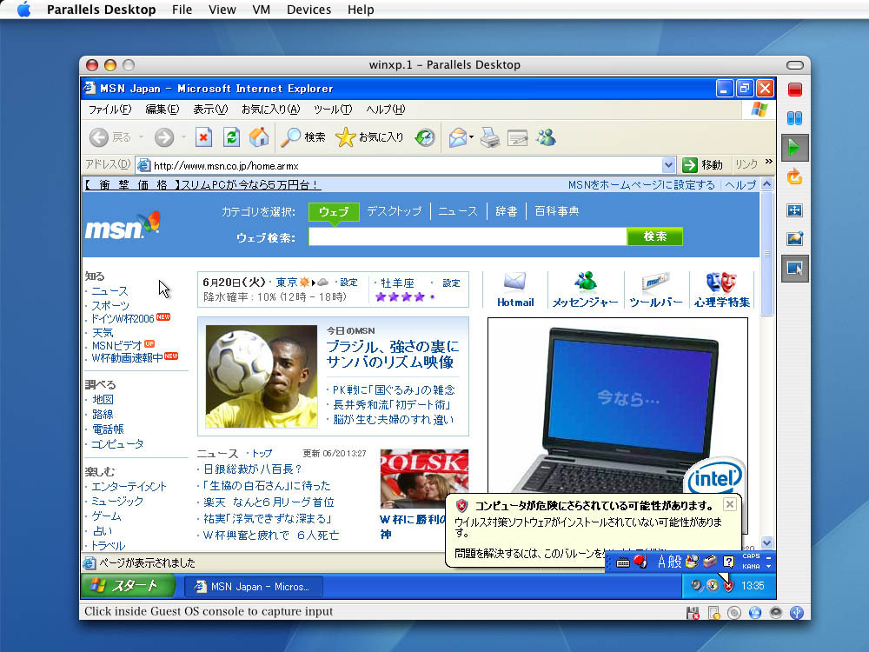Viewport: 869px width, 652px height.
Task: Click the IE Stop loading icon
Action: (x=203, y=137)
